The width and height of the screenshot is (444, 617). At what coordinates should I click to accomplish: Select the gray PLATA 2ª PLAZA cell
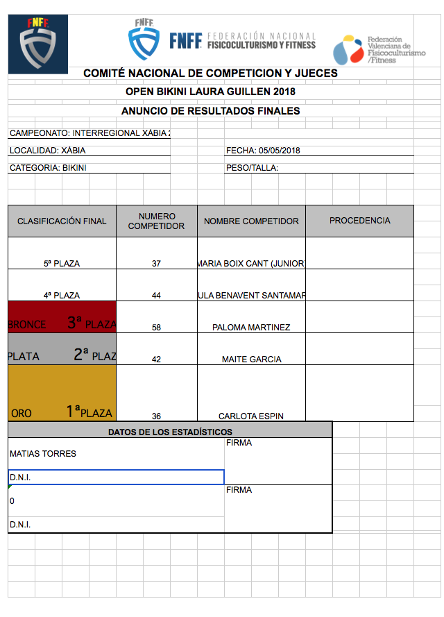[x=62, y=349]
